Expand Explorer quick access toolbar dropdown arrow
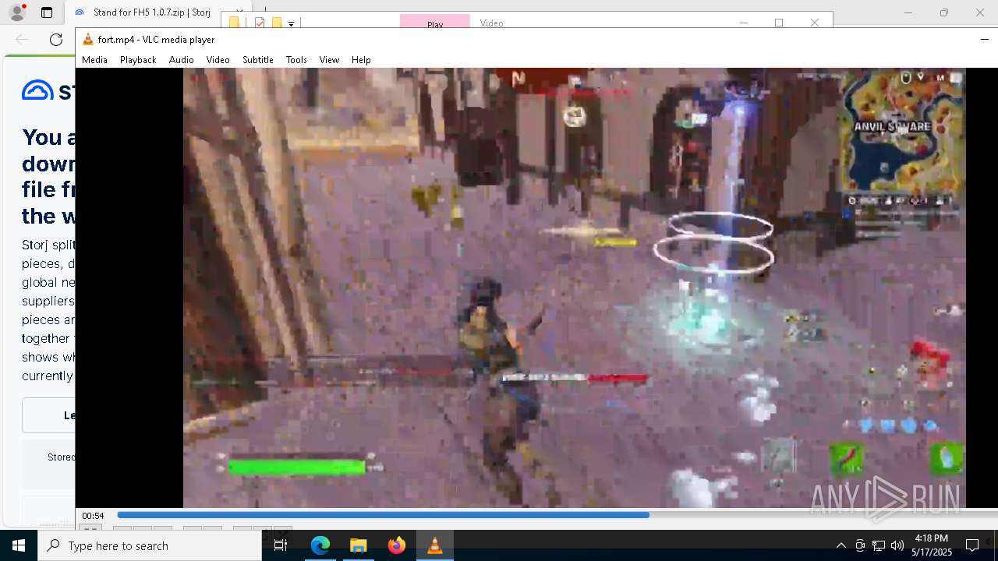 click(291, 23)
